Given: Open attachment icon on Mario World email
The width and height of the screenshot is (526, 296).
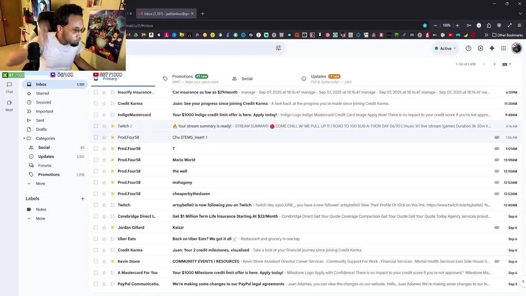Looking at the screenshot, I should (x=497, y=160).
